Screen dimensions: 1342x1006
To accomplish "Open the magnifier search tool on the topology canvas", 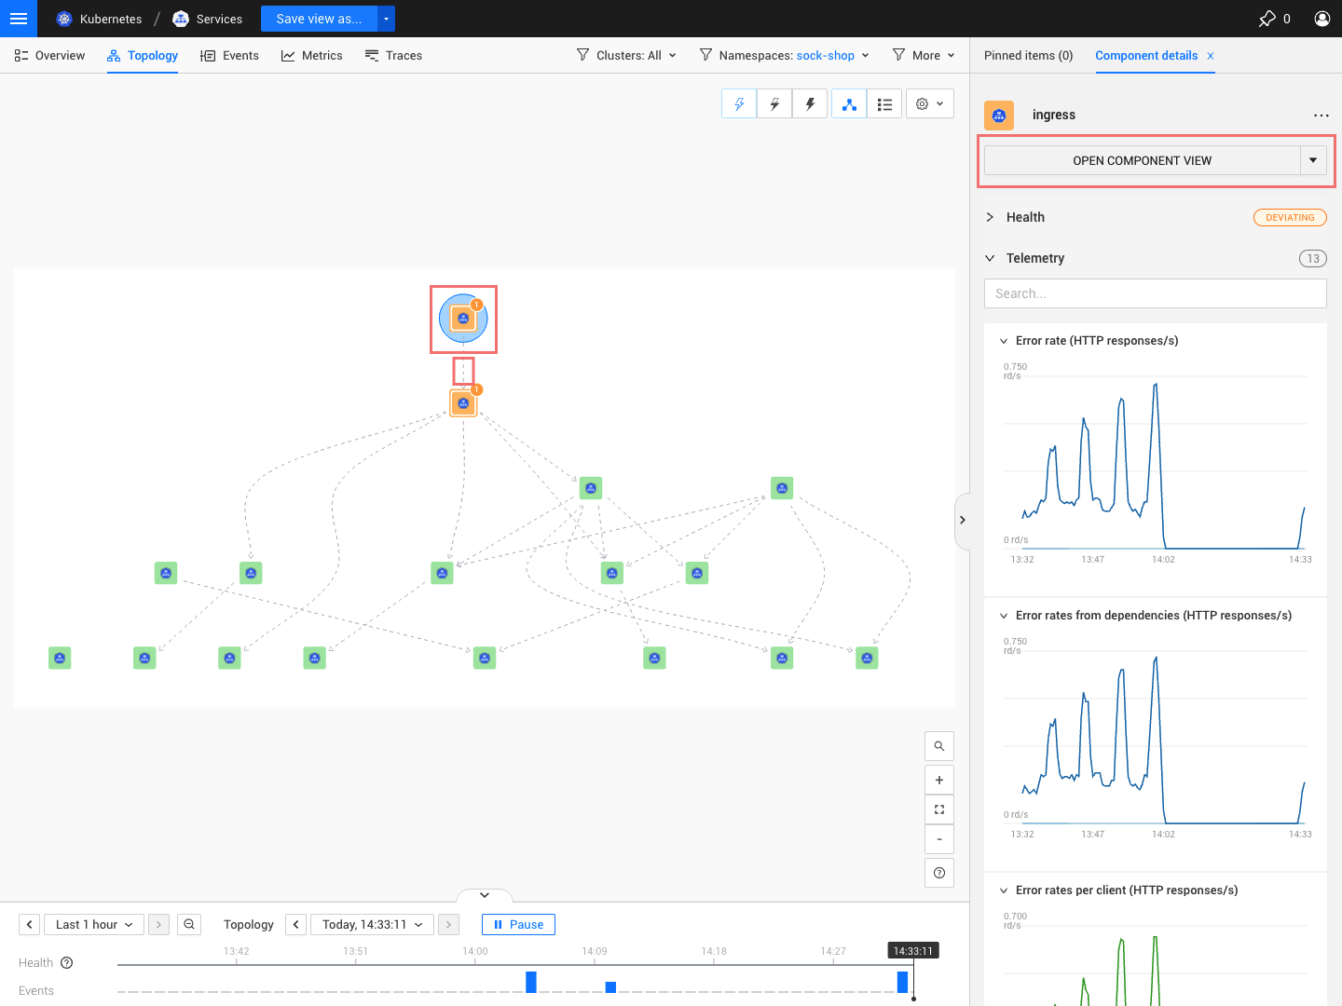I will point(938,745).
